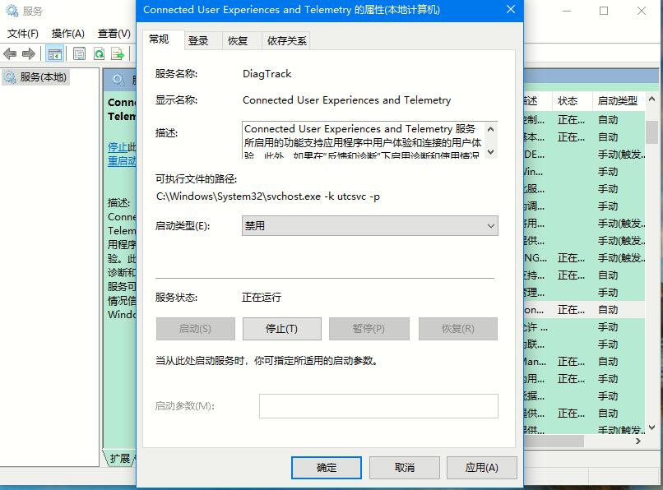Open the properties toolbar icon
The height and width of the screenshot is (490, 663).
78,53
